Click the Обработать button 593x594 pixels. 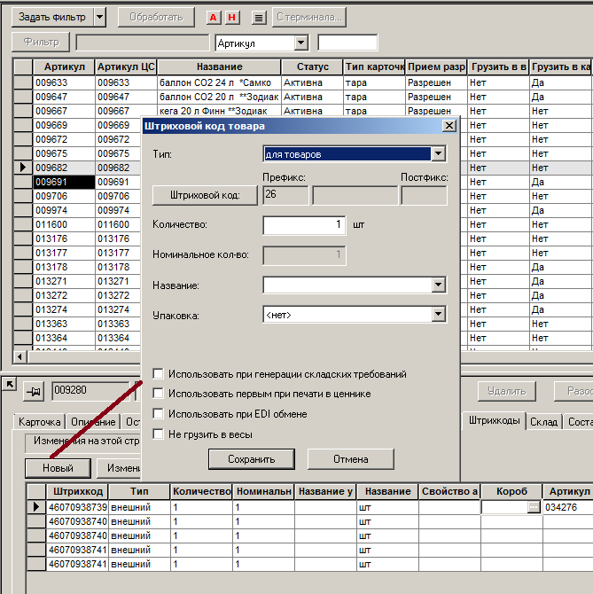156,17
